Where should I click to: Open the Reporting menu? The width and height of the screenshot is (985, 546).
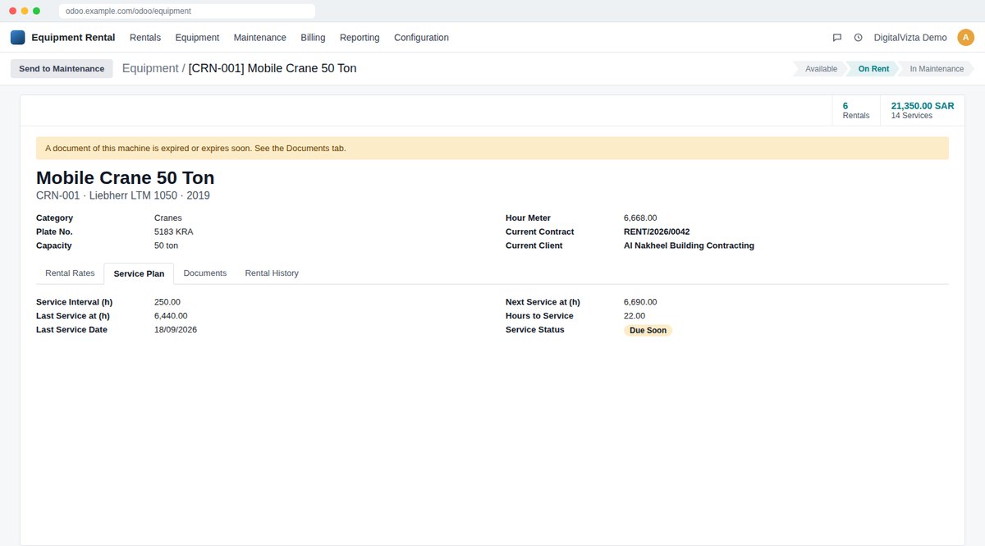pyautogui.click(x=360, y=38)
